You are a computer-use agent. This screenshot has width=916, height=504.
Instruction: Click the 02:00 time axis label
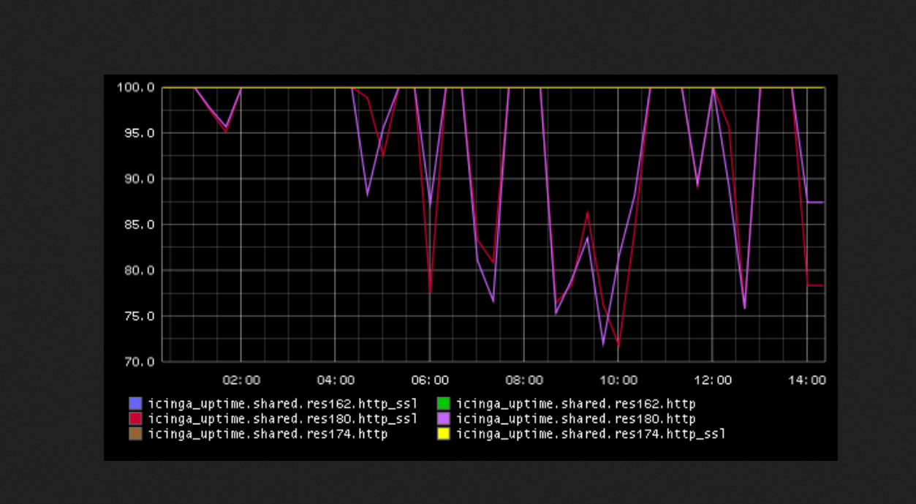click(x=241, y=380)
